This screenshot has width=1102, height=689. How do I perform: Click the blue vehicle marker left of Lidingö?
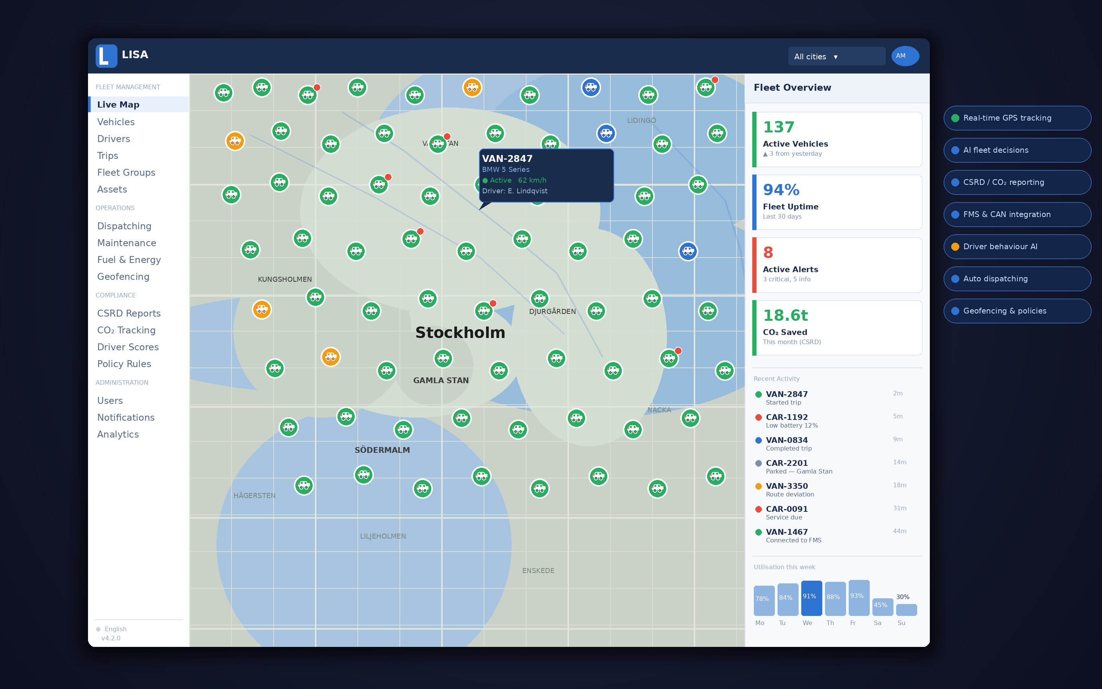click(x=606, y=133)
